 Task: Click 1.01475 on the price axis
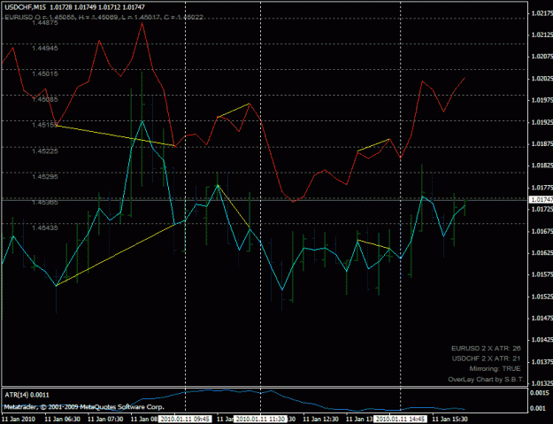click(x=542, y=318)
